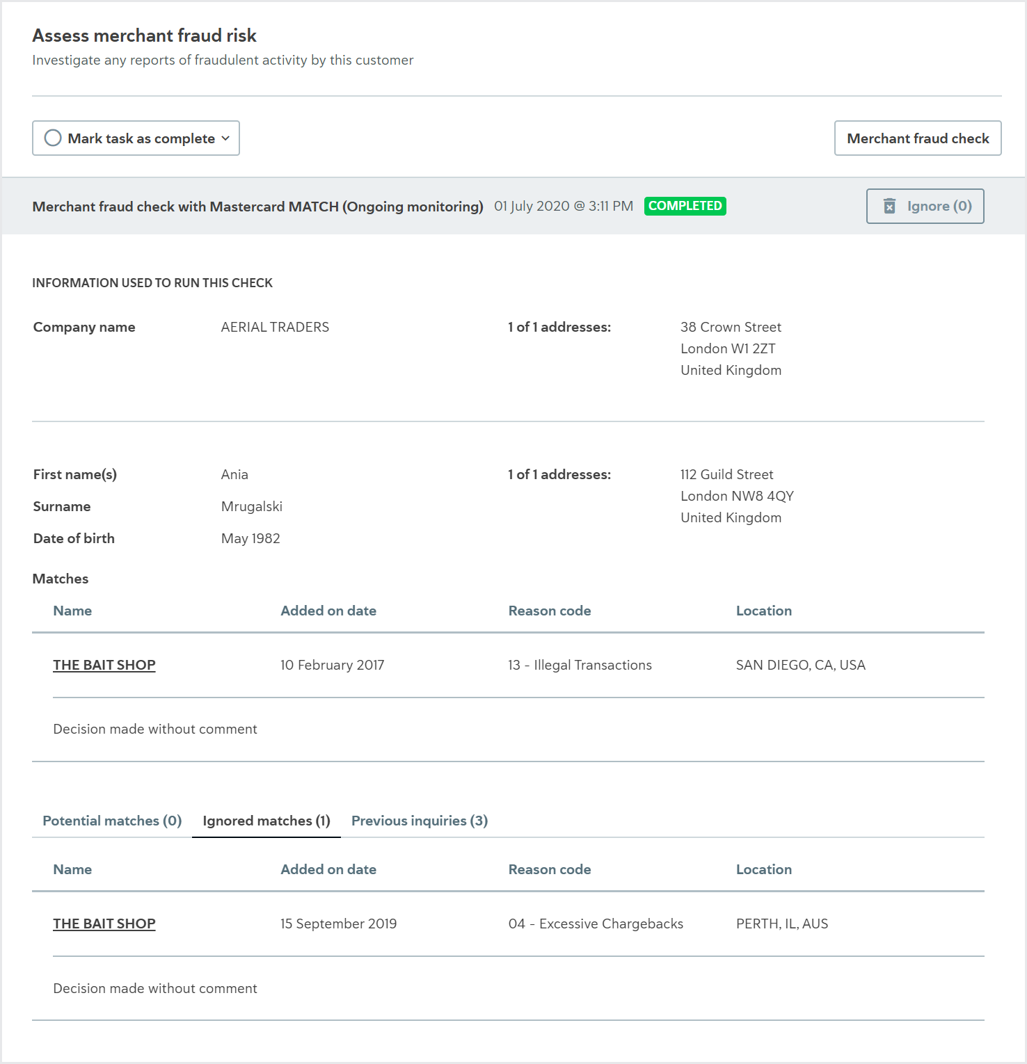Toggle the Mark task as complete circle
Image resolution: width=1027 pixels, height=1064 pixels.
53,138
